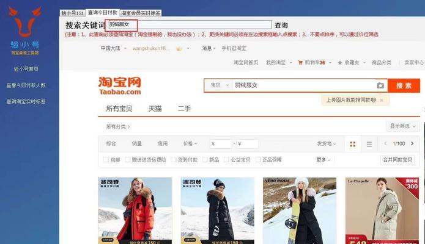
Task: Open the 淘宝网首页 link
Action: coord(246,62)
